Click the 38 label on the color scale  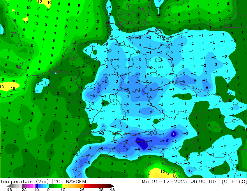101,189
